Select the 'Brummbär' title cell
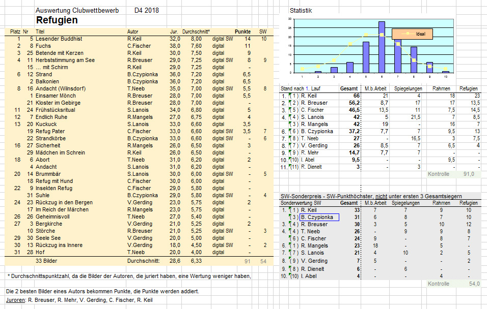 [x=48, y=174]
